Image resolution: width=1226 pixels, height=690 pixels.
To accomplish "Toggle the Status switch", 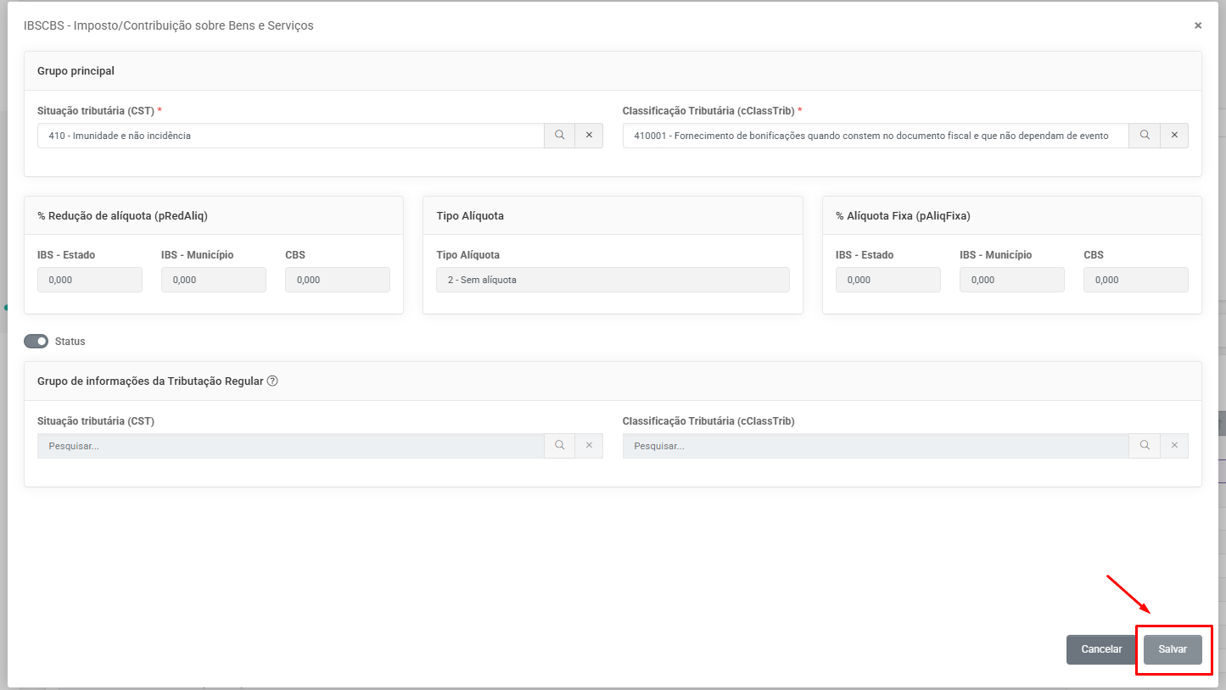I will tap(36, 342).
